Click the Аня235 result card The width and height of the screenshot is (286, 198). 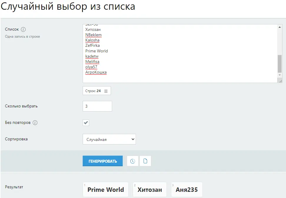[x=187, y=189]
